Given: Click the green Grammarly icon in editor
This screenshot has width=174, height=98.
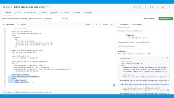Looking at the screenshot, I should point(114,85).
